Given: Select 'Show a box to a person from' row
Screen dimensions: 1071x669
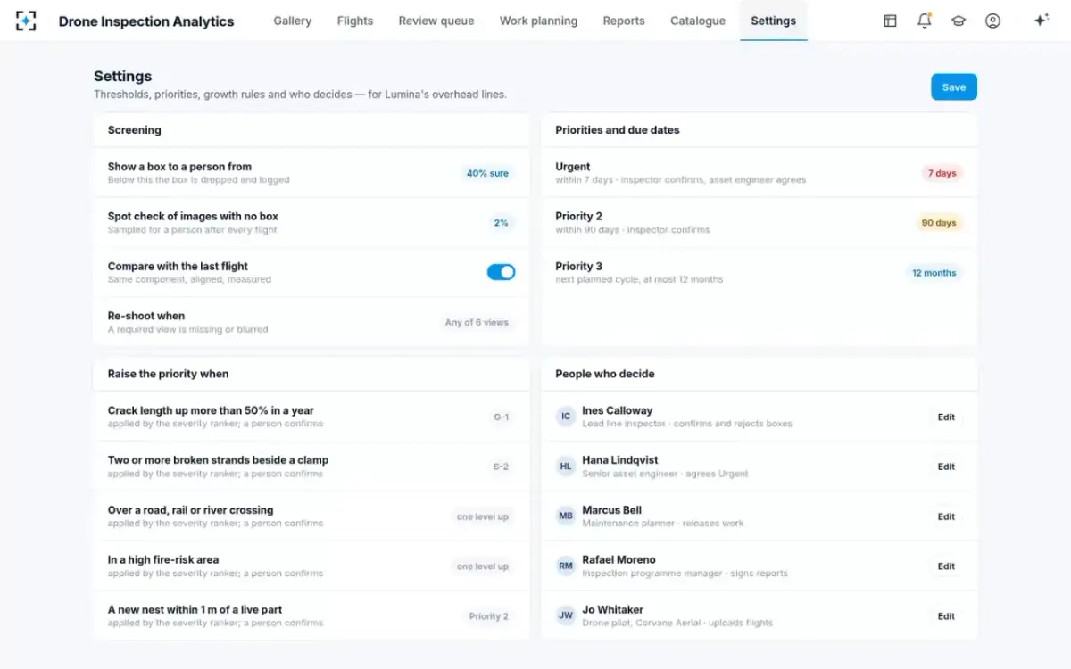Looking at the screenshot, I should (311, 173).
